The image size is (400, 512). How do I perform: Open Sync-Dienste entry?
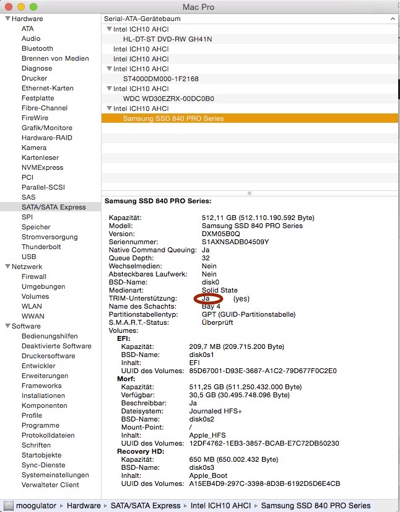click(x=43, y=465)
